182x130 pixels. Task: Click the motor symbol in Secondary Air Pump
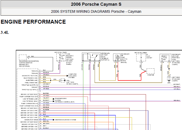(x=118, y=57)
